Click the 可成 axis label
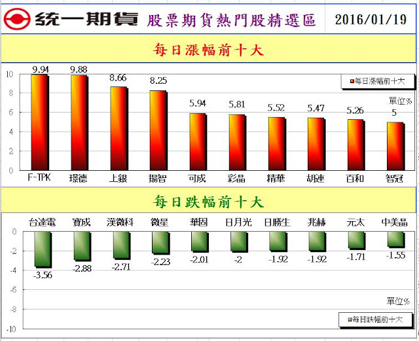This screenshot has width=419, height=341. point(197,178)
